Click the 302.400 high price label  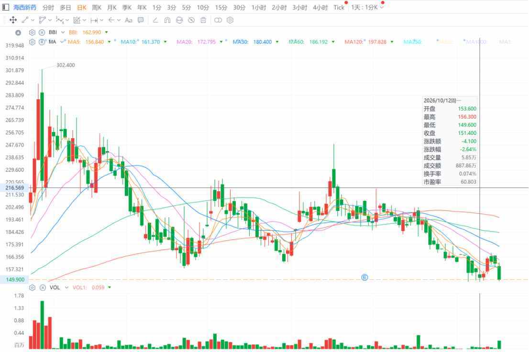tap(66, 65)
